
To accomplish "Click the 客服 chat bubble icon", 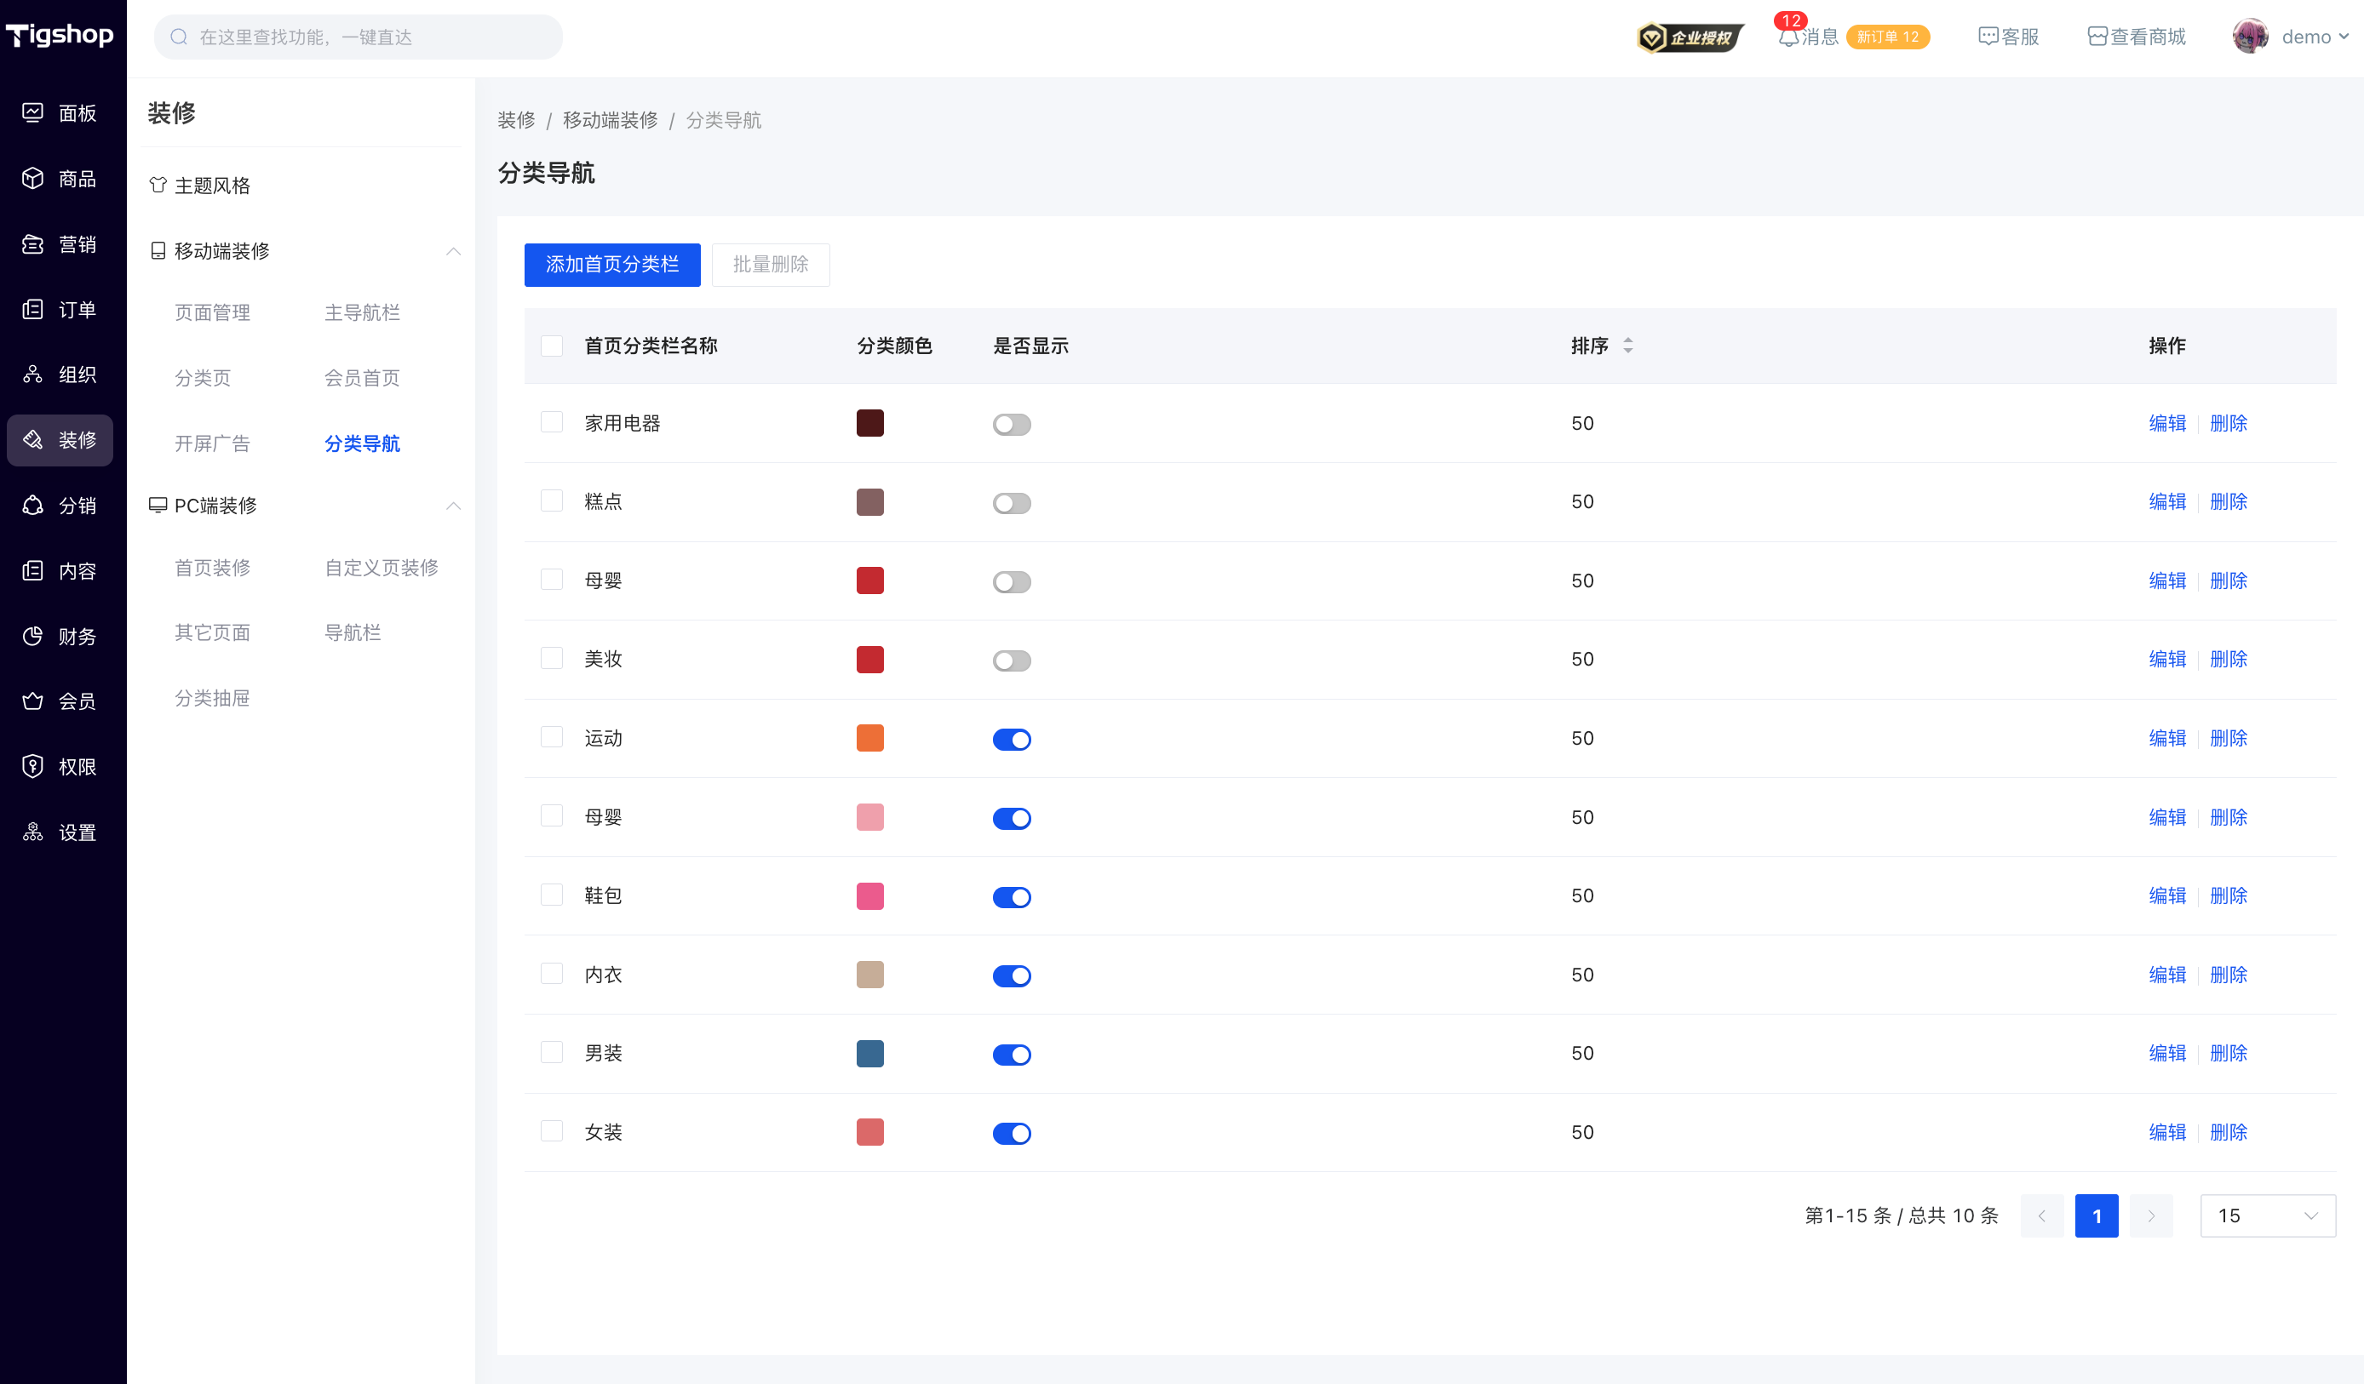I will point(1988,37).
